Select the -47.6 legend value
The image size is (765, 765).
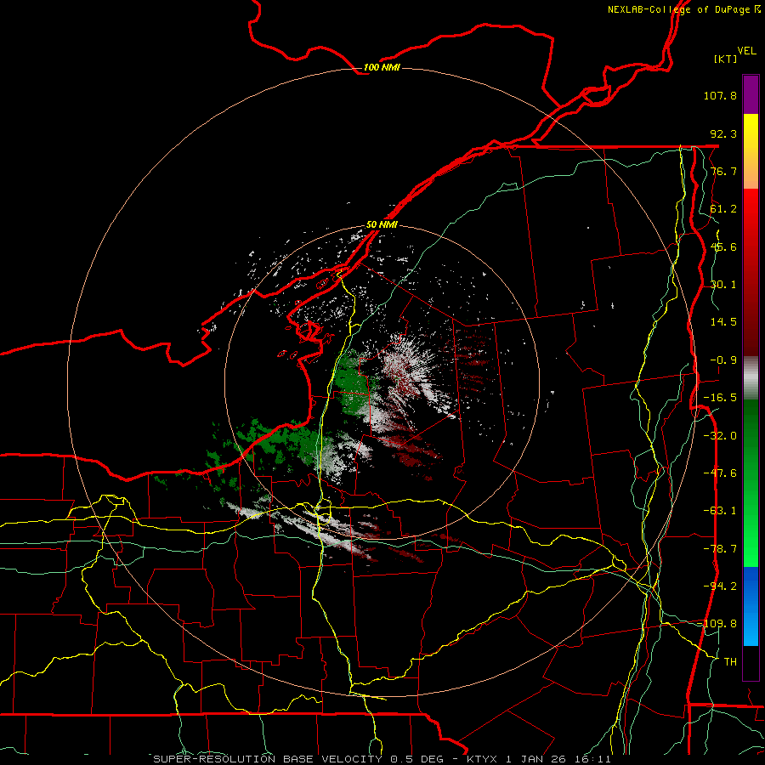click(720, 473)
